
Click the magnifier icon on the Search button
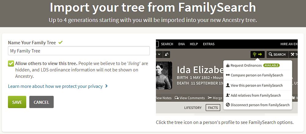pos(270,54)
